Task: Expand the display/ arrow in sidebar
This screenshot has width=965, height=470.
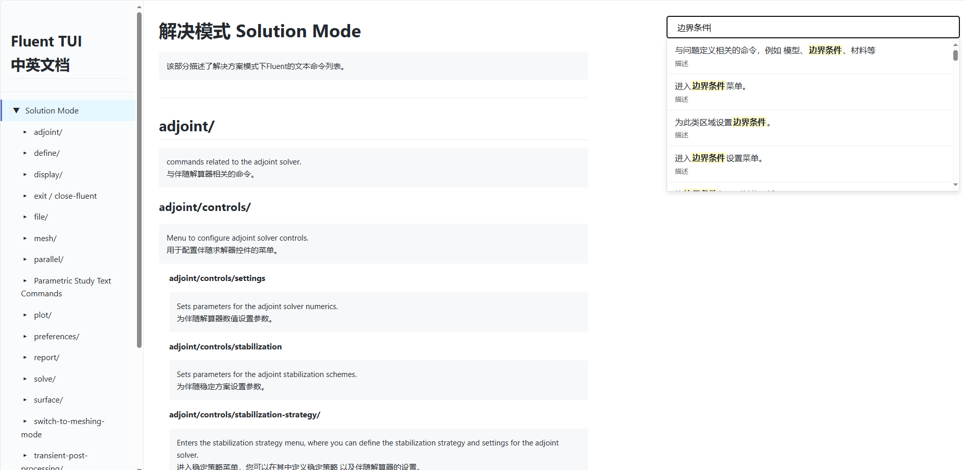Action: (x=25, y=174)
